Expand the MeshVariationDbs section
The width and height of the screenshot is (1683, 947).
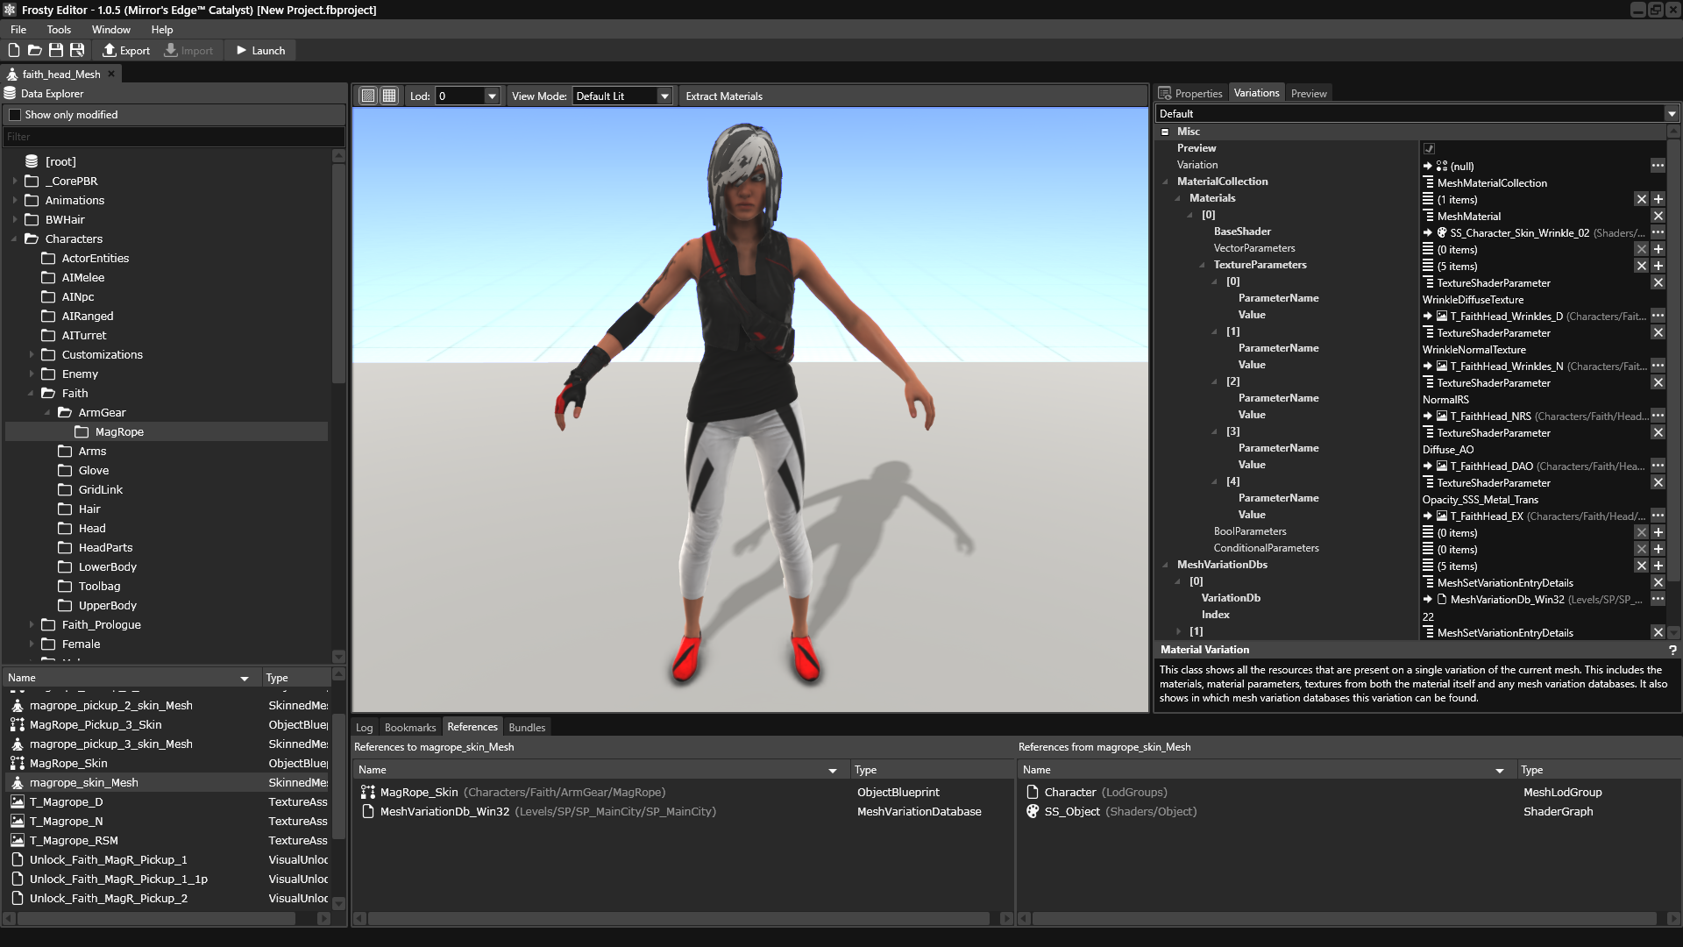tap(1170, 565)
